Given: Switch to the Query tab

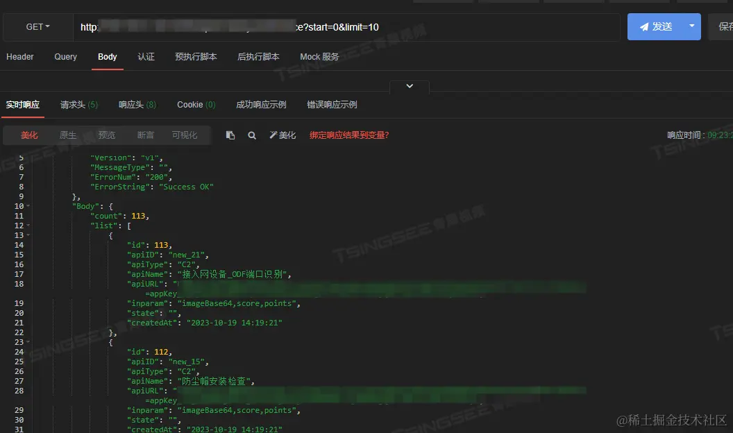Looking at the screenshot, I should click(x=65, y=57).
